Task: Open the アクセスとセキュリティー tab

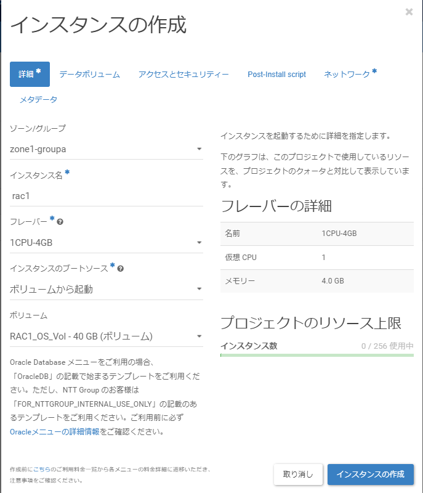Action: (183, 74)
